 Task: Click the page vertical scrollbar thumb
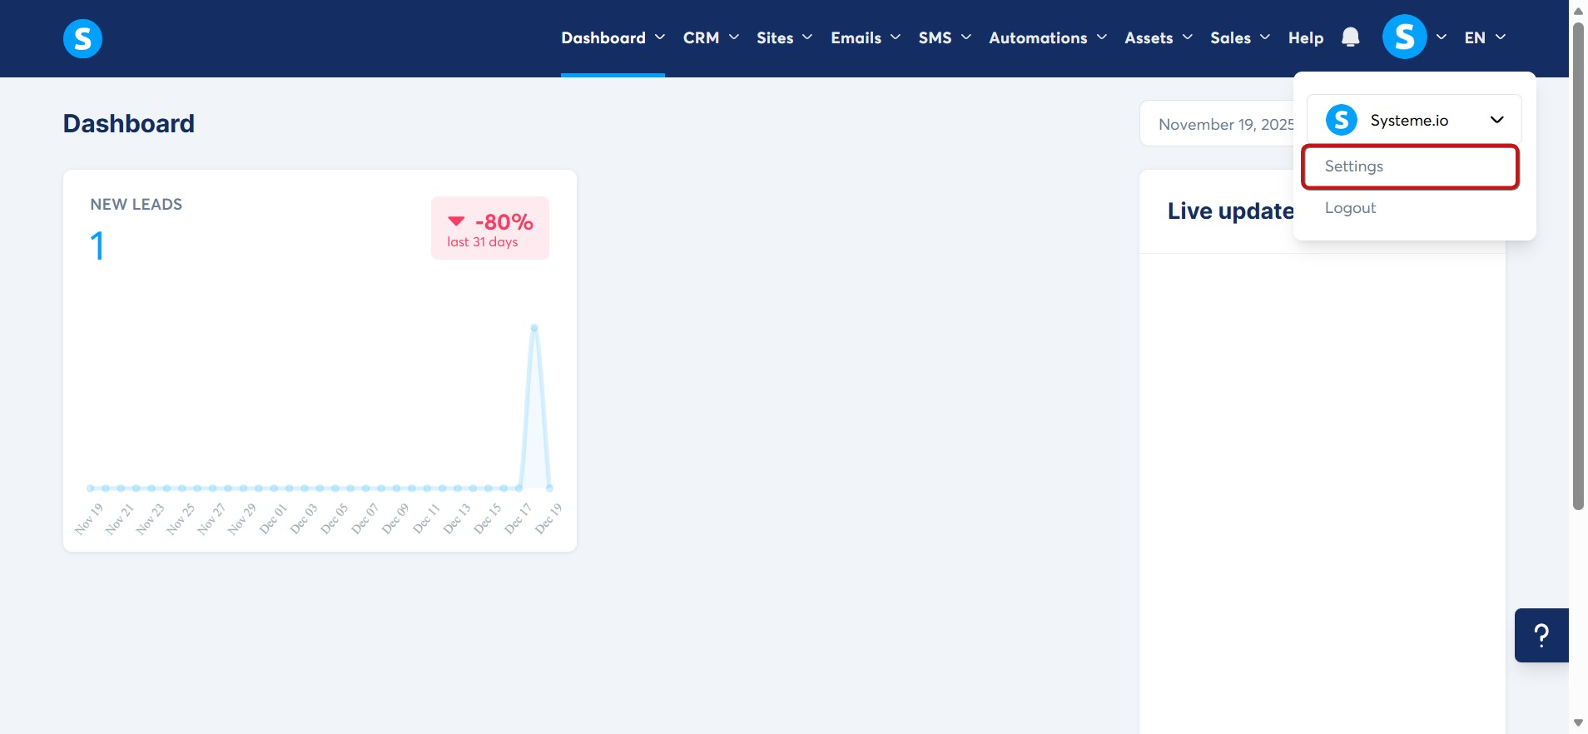pos(1578,266)
